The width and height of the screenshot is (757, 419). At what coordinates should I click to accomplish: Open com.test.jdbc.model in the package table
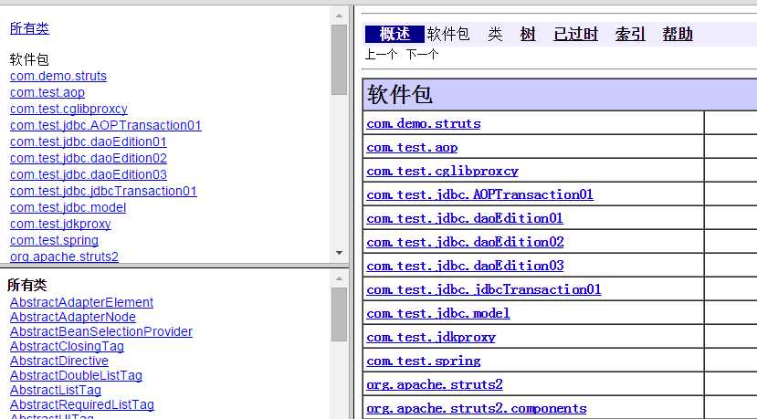438,313
